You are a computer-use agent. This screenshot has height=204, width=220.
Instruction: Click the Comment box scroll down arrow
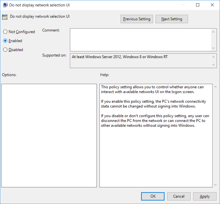click(214, 48)
